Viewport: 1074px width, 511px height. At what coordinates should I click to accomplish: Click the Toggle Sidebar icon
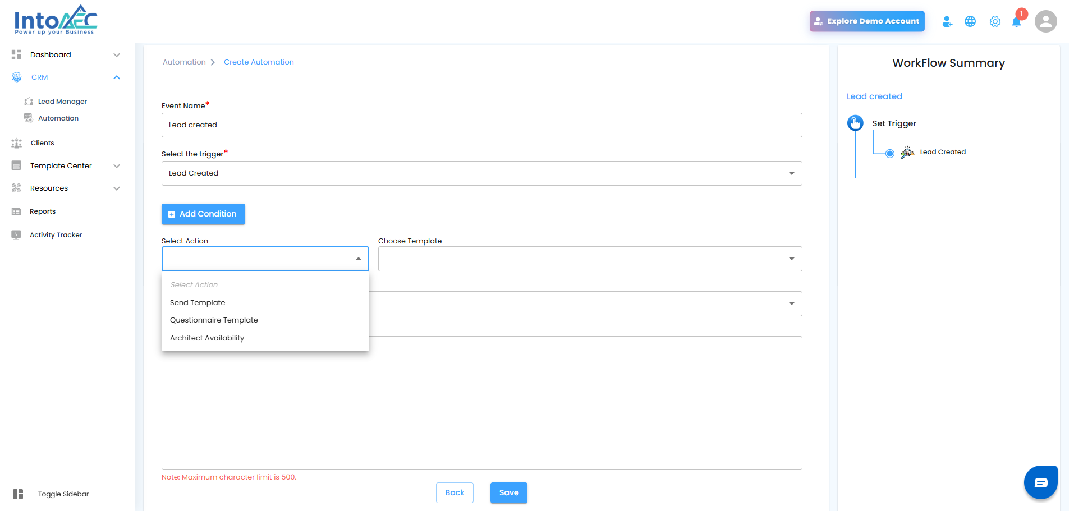[18, 494]
